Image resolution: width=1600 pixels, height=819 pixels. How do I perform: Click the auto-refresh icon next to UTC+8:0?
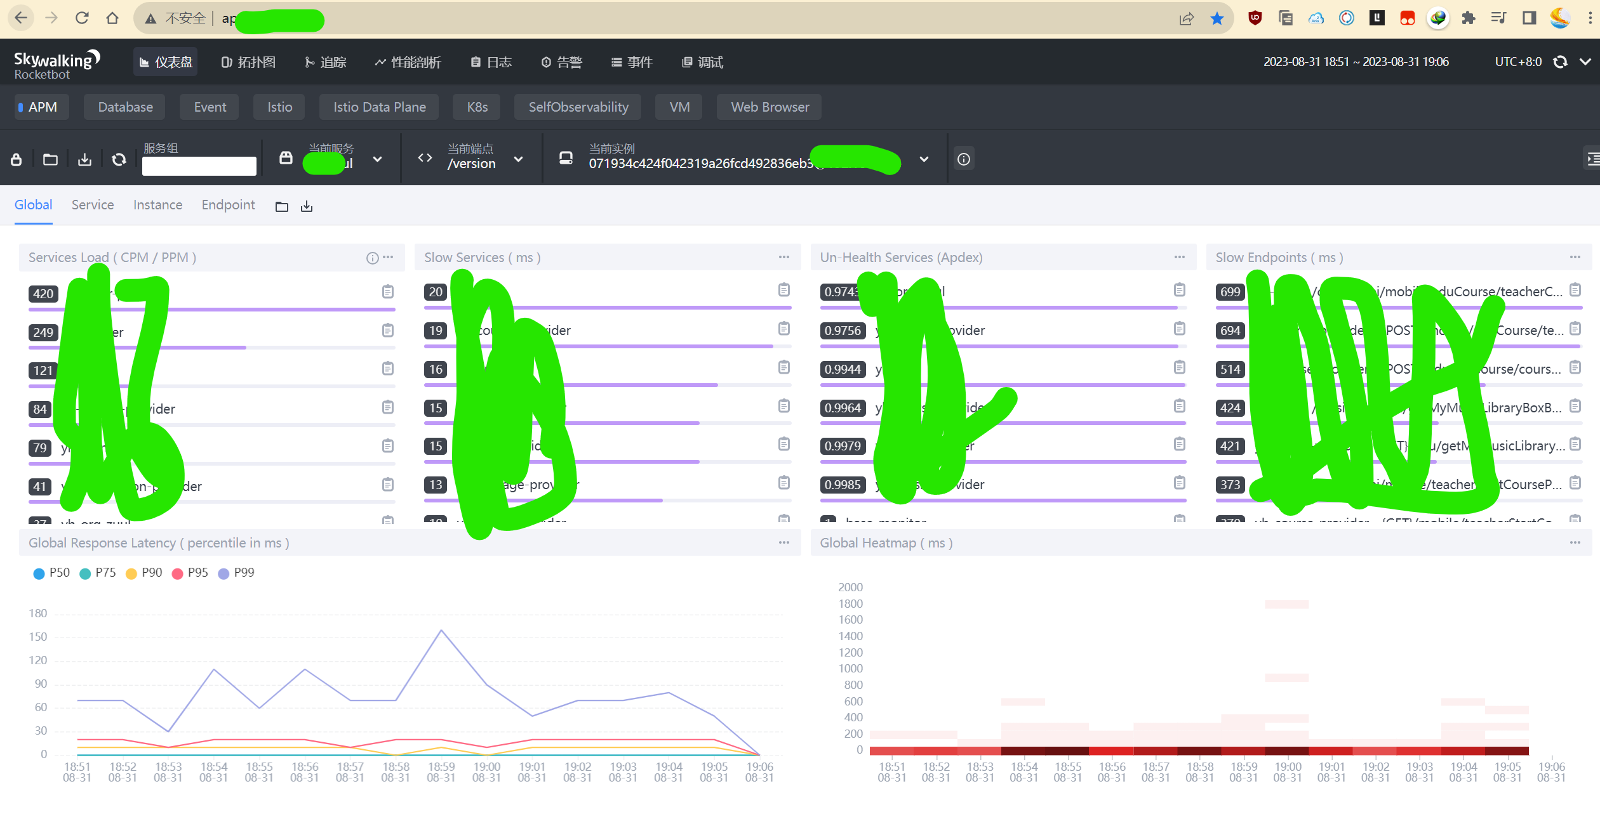(x=1560, y=62)
